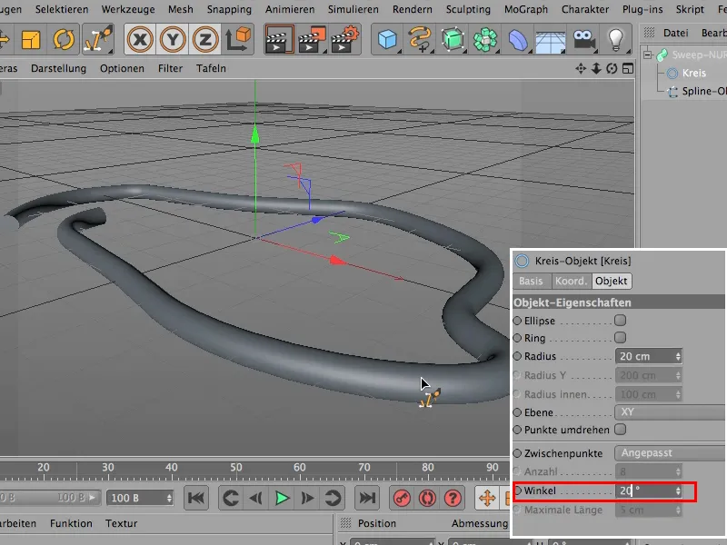Viewport: 727px width, 545px height.
Task: Select the Rotate tool icon
Action: [64, 39]
